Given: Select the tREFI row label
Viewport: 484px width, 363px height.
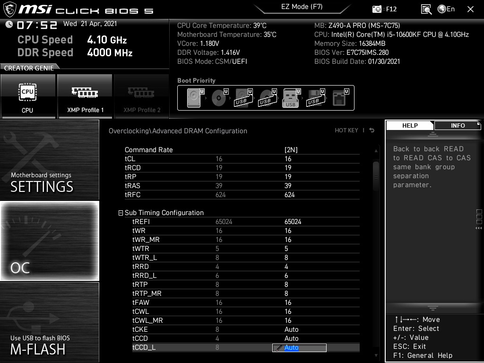Looking at the screenshot, I should click(141, 222).
